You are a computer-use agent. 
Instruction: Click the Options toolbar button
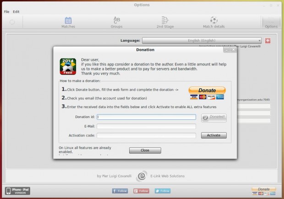click(271, 22)
